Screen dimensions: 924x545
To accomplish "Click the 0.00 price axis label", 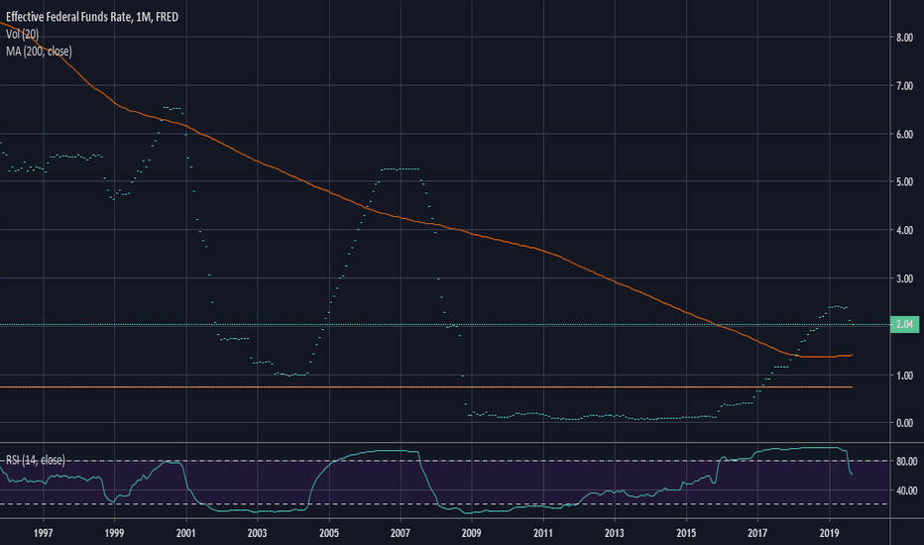I will [904, 423].
